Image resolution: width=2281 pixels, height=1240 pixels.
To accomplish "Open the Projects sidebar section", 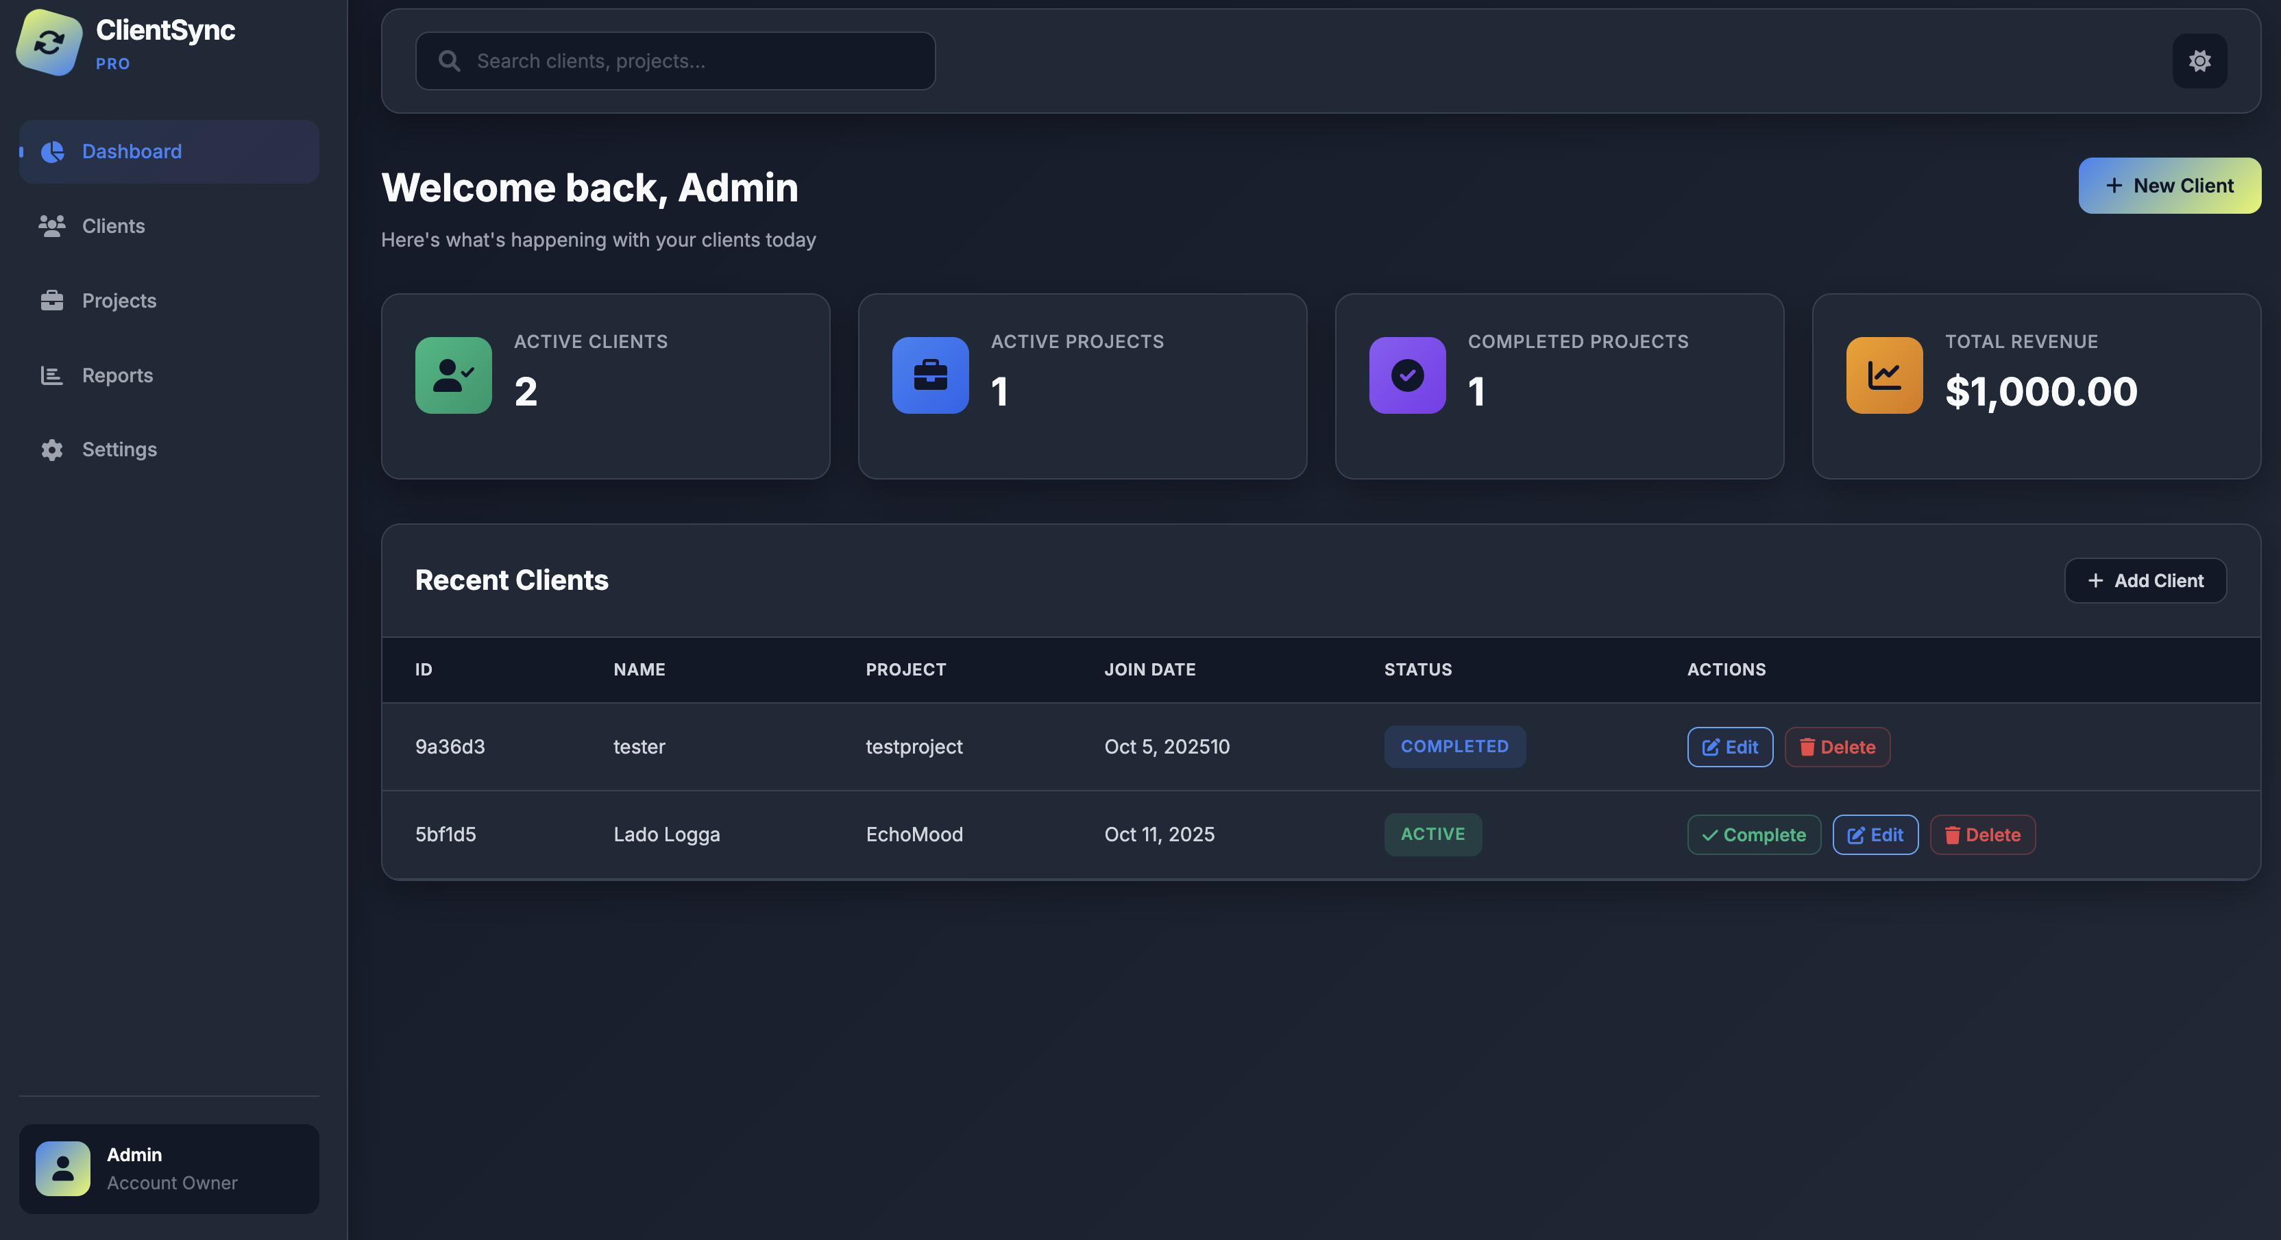I will click(119, 301).
